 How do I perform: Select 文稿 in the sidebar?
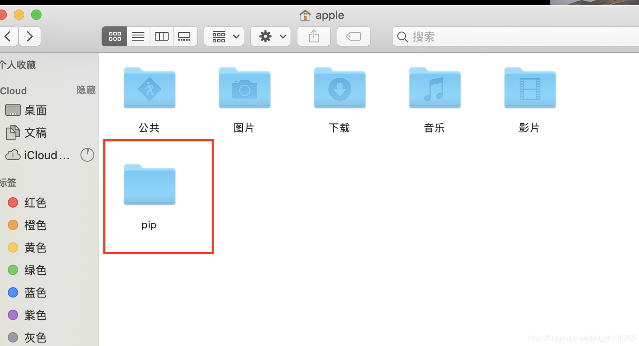click(x=35, y=133)
